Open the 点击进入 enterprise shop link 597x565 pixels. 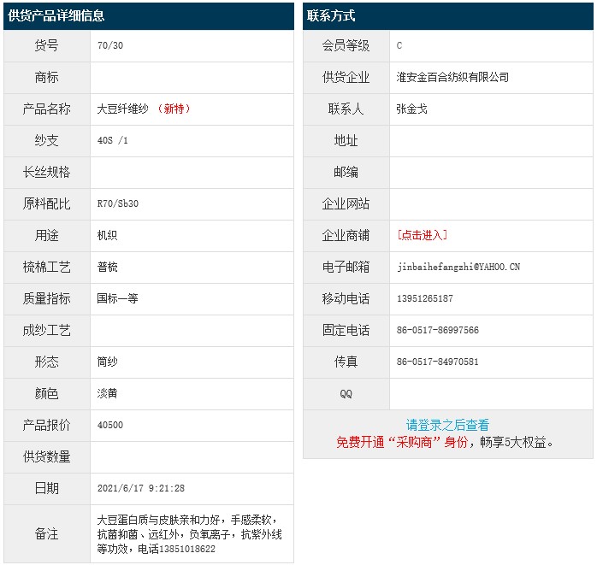click(422, 235)
